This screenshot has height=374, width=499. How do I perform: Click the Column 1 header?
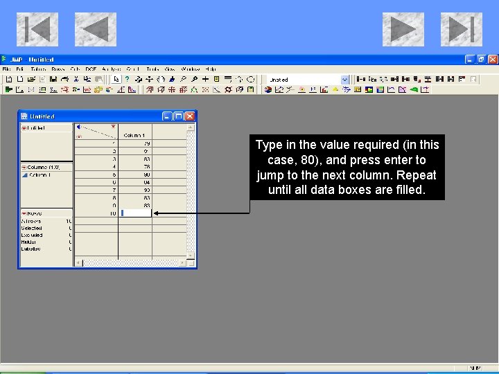pyautogui.click(x=135, y=135)
